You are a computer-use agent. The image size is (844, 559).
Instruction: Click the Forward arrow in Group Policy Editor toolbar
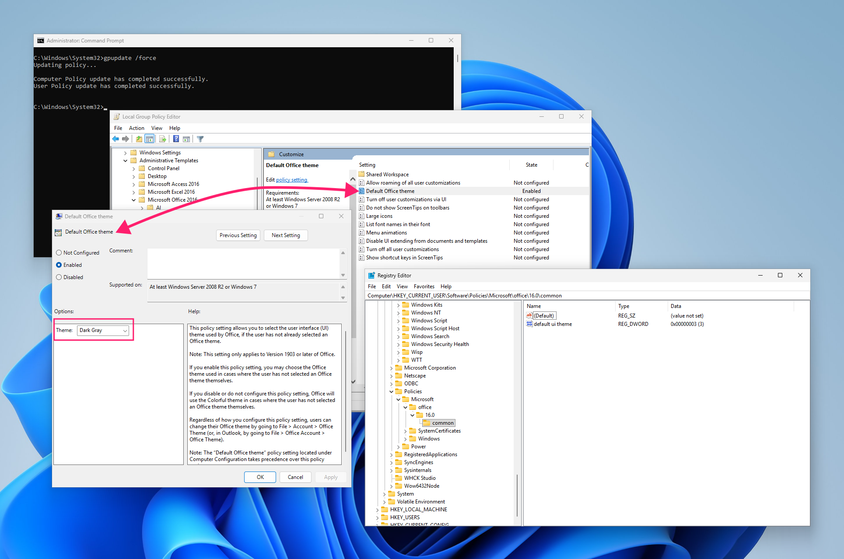126,139
